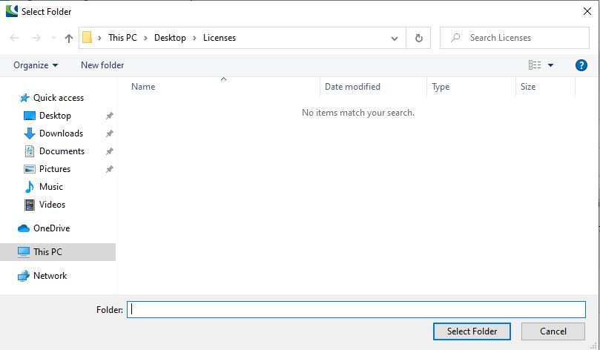Expand the Organize dropdown menu

tap(36, 65)
